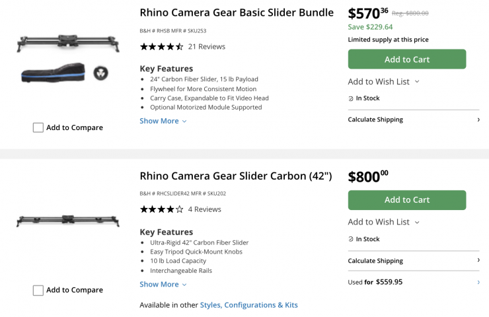The width and height of the screenshot is (489, 317).
Task: Open 4 Reviews link
Action: tap(204, 209)
